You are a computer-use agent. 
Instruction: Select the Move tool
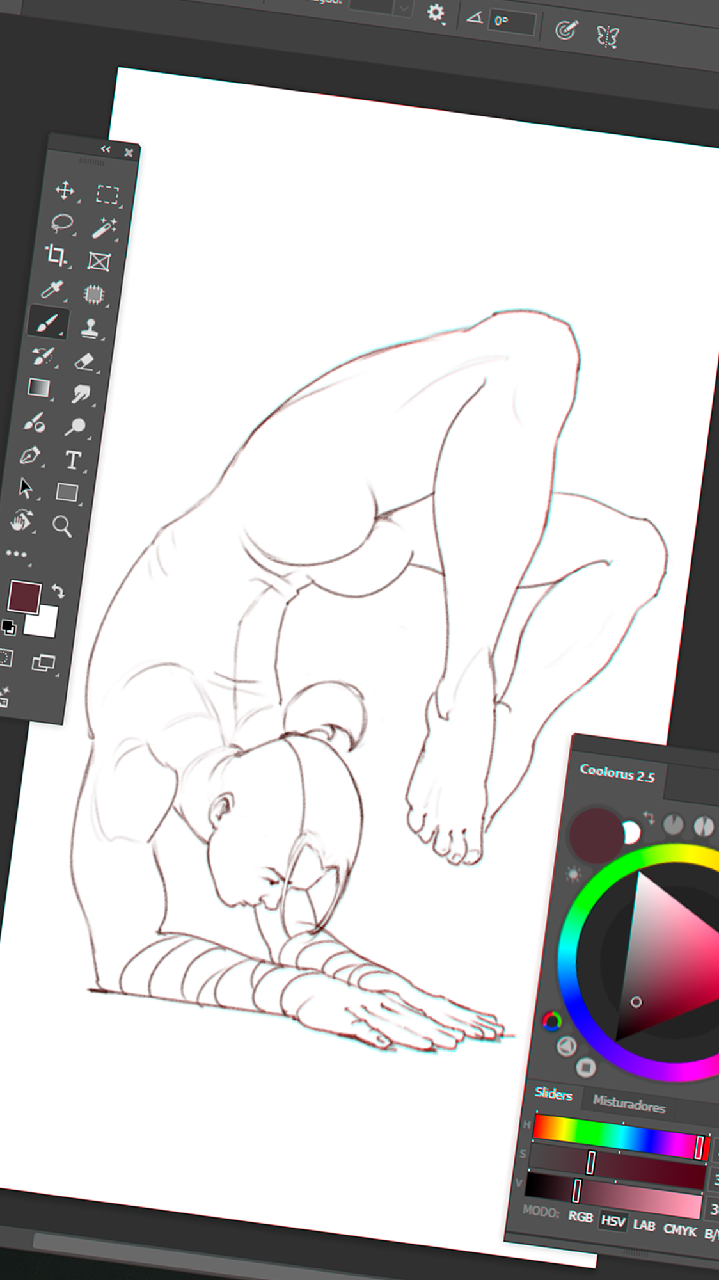65,190
